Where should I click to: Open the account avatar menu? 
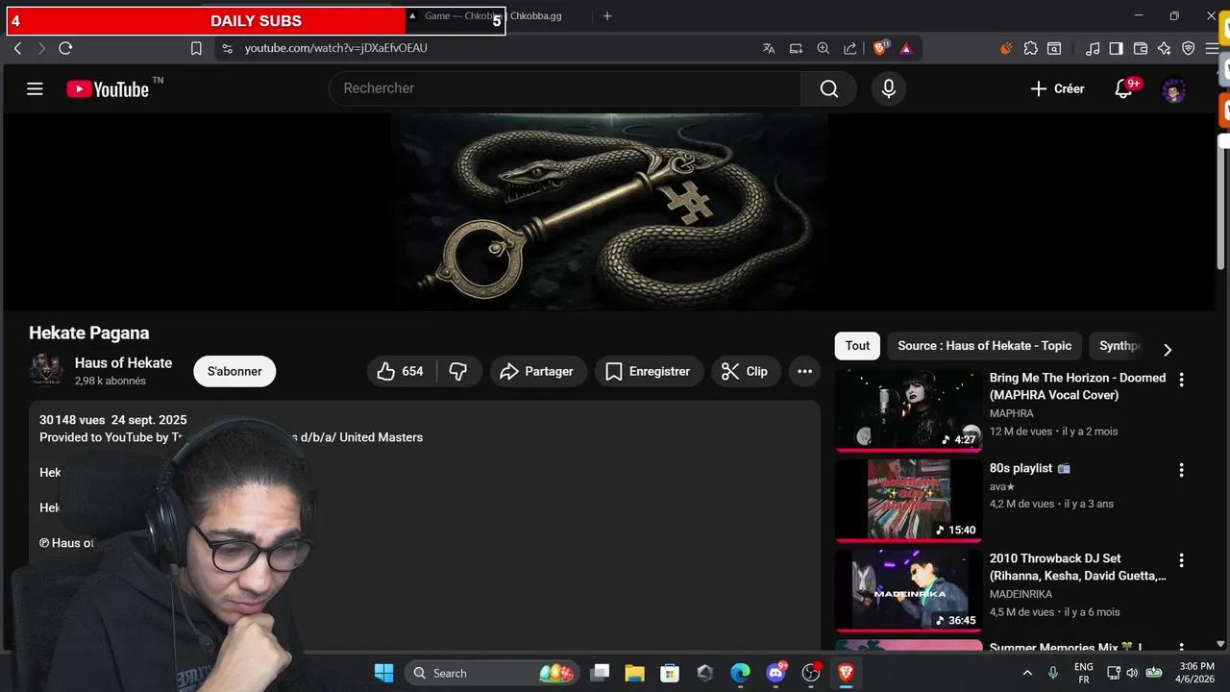[1173, 89]
